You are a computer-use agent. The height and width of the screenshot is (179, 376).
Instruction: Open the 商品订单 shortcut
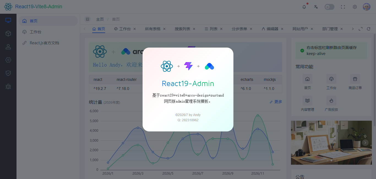[x=355, y=82]
